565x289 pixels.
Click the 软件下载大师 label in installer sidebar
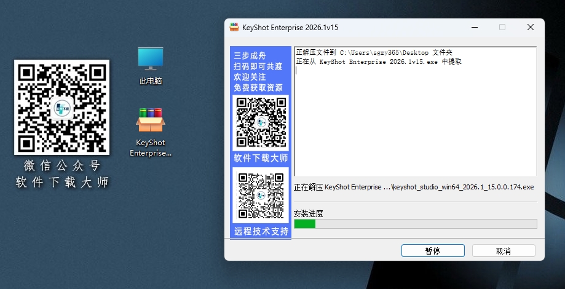[x=261, y=158]
